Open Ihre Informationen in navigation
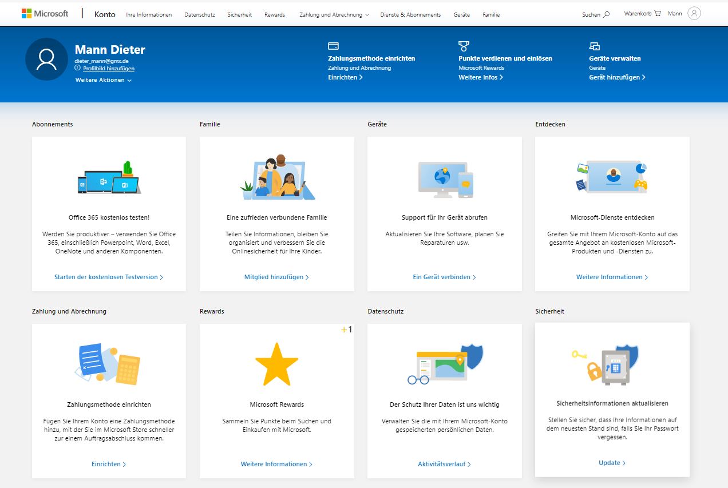 tap(149, 14)
